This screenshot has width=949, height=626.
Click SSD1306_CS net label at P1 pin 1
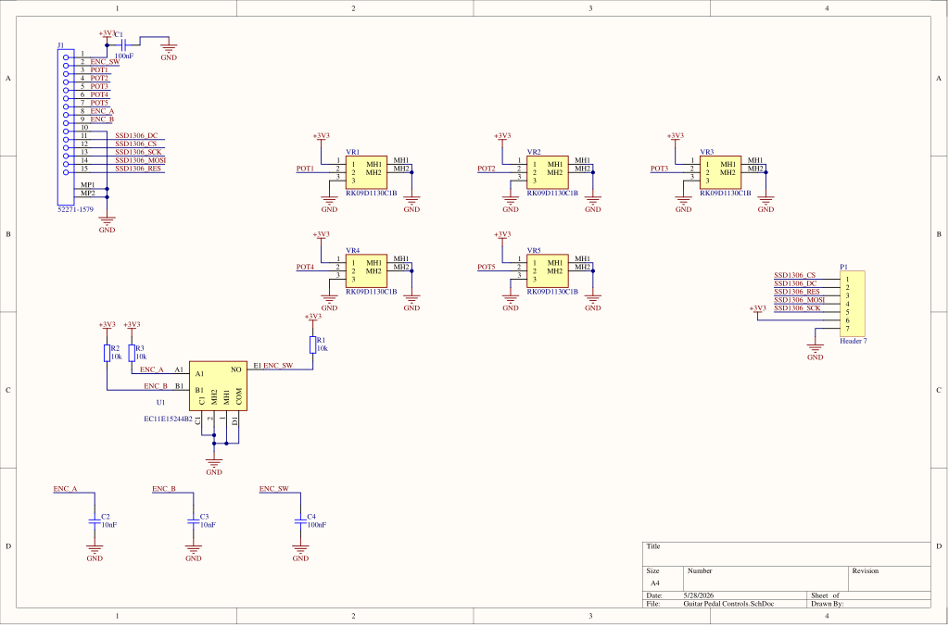coord(794,275)
